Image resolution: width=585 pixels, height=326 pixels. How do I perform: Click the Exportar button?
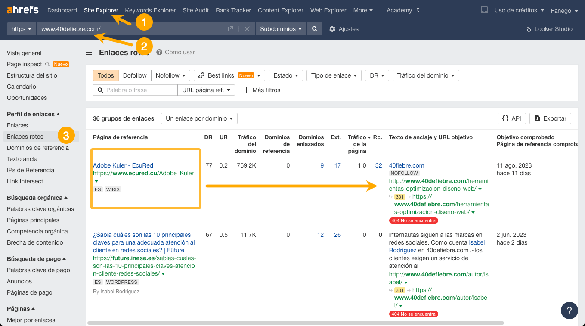pyautogui.click(x=550, y=118)
